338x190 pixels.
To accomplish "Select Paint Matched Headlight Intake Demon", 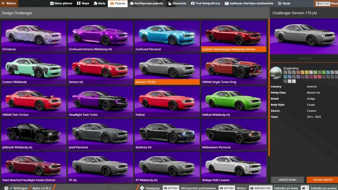I will point(34,167).
